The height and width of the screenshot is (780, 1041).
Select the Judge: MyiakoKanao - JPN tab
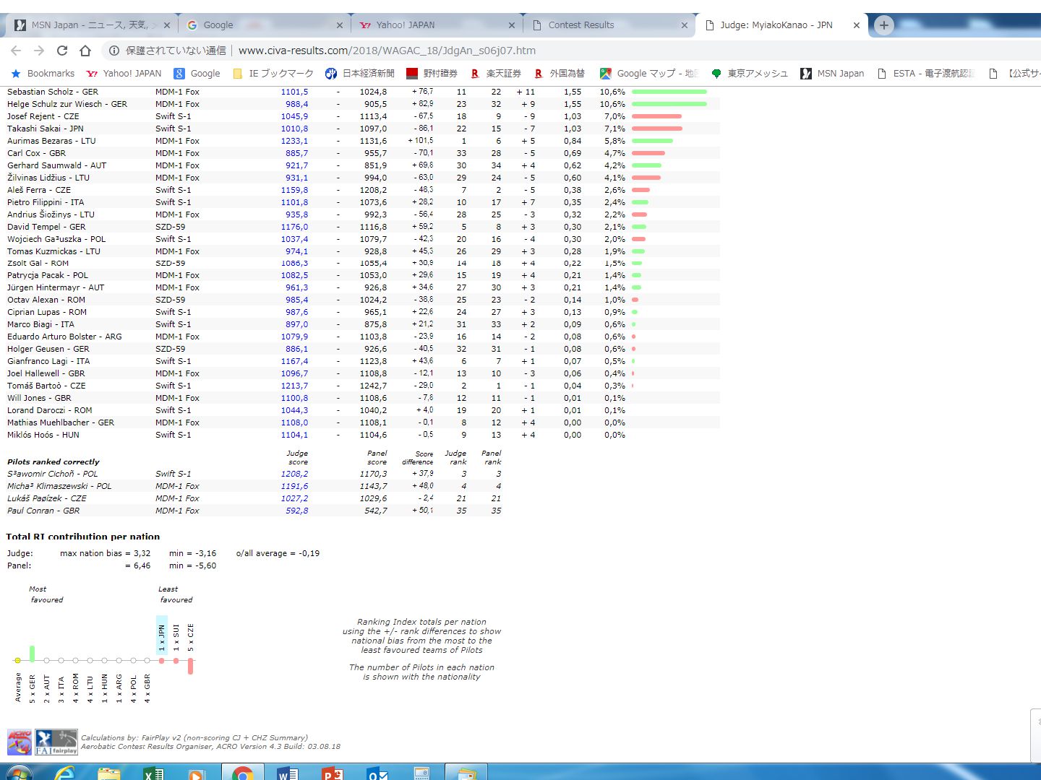[x=781, y=25]
